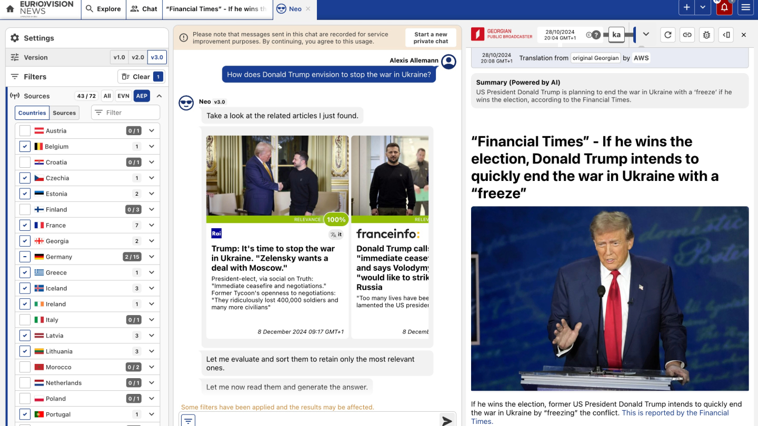Click the bug report icon
This screenshot has width=758, height=426.
pyautogui.click(x=706, y=35)
